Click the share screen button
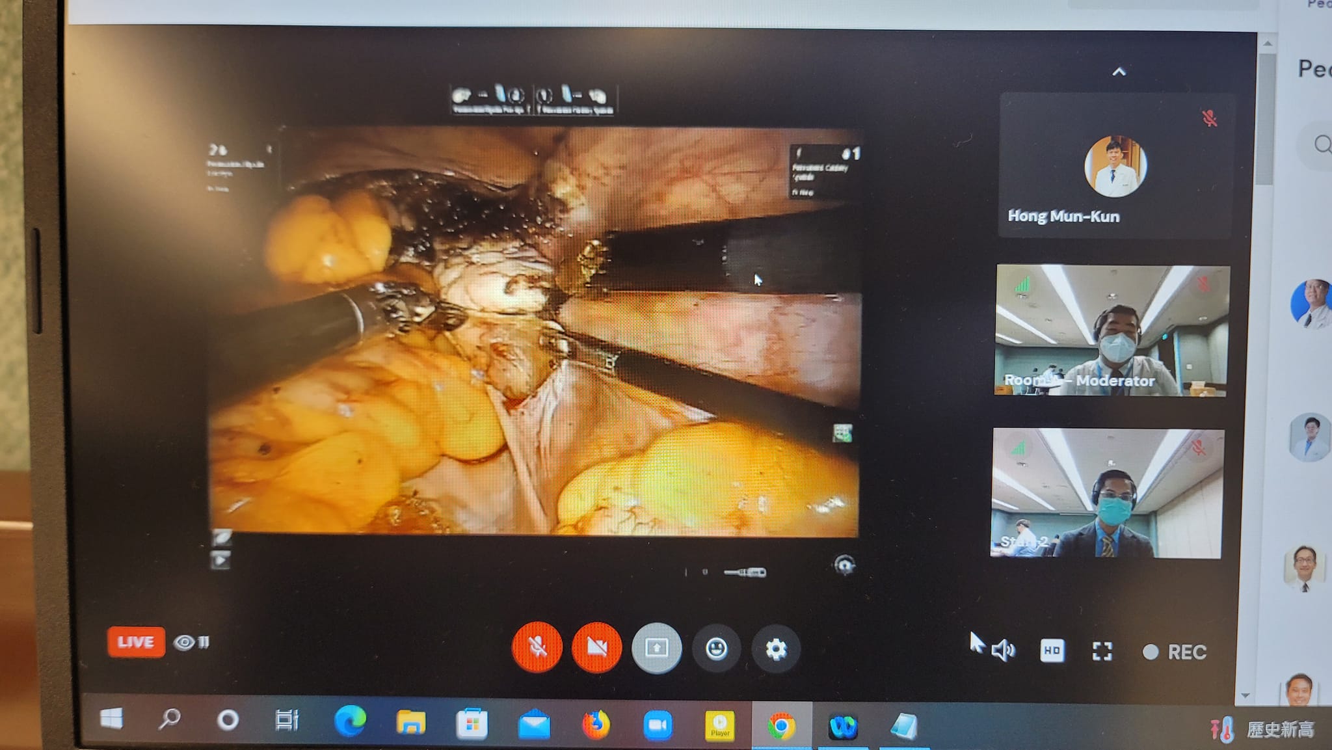1332x750 pixels. click(656, 648)
